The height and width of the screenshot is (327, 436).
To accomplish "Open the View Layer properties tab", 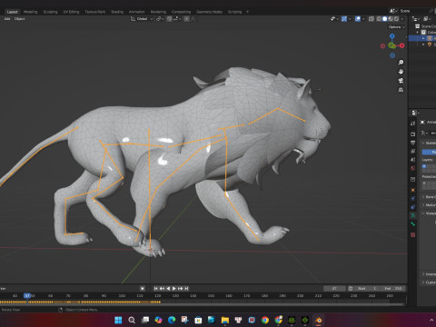I will click(413, 151).
